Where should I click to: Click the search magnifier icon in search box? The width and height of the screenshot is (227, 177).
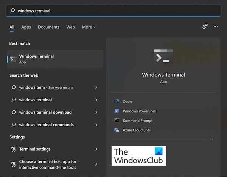(x=12, y=11)
